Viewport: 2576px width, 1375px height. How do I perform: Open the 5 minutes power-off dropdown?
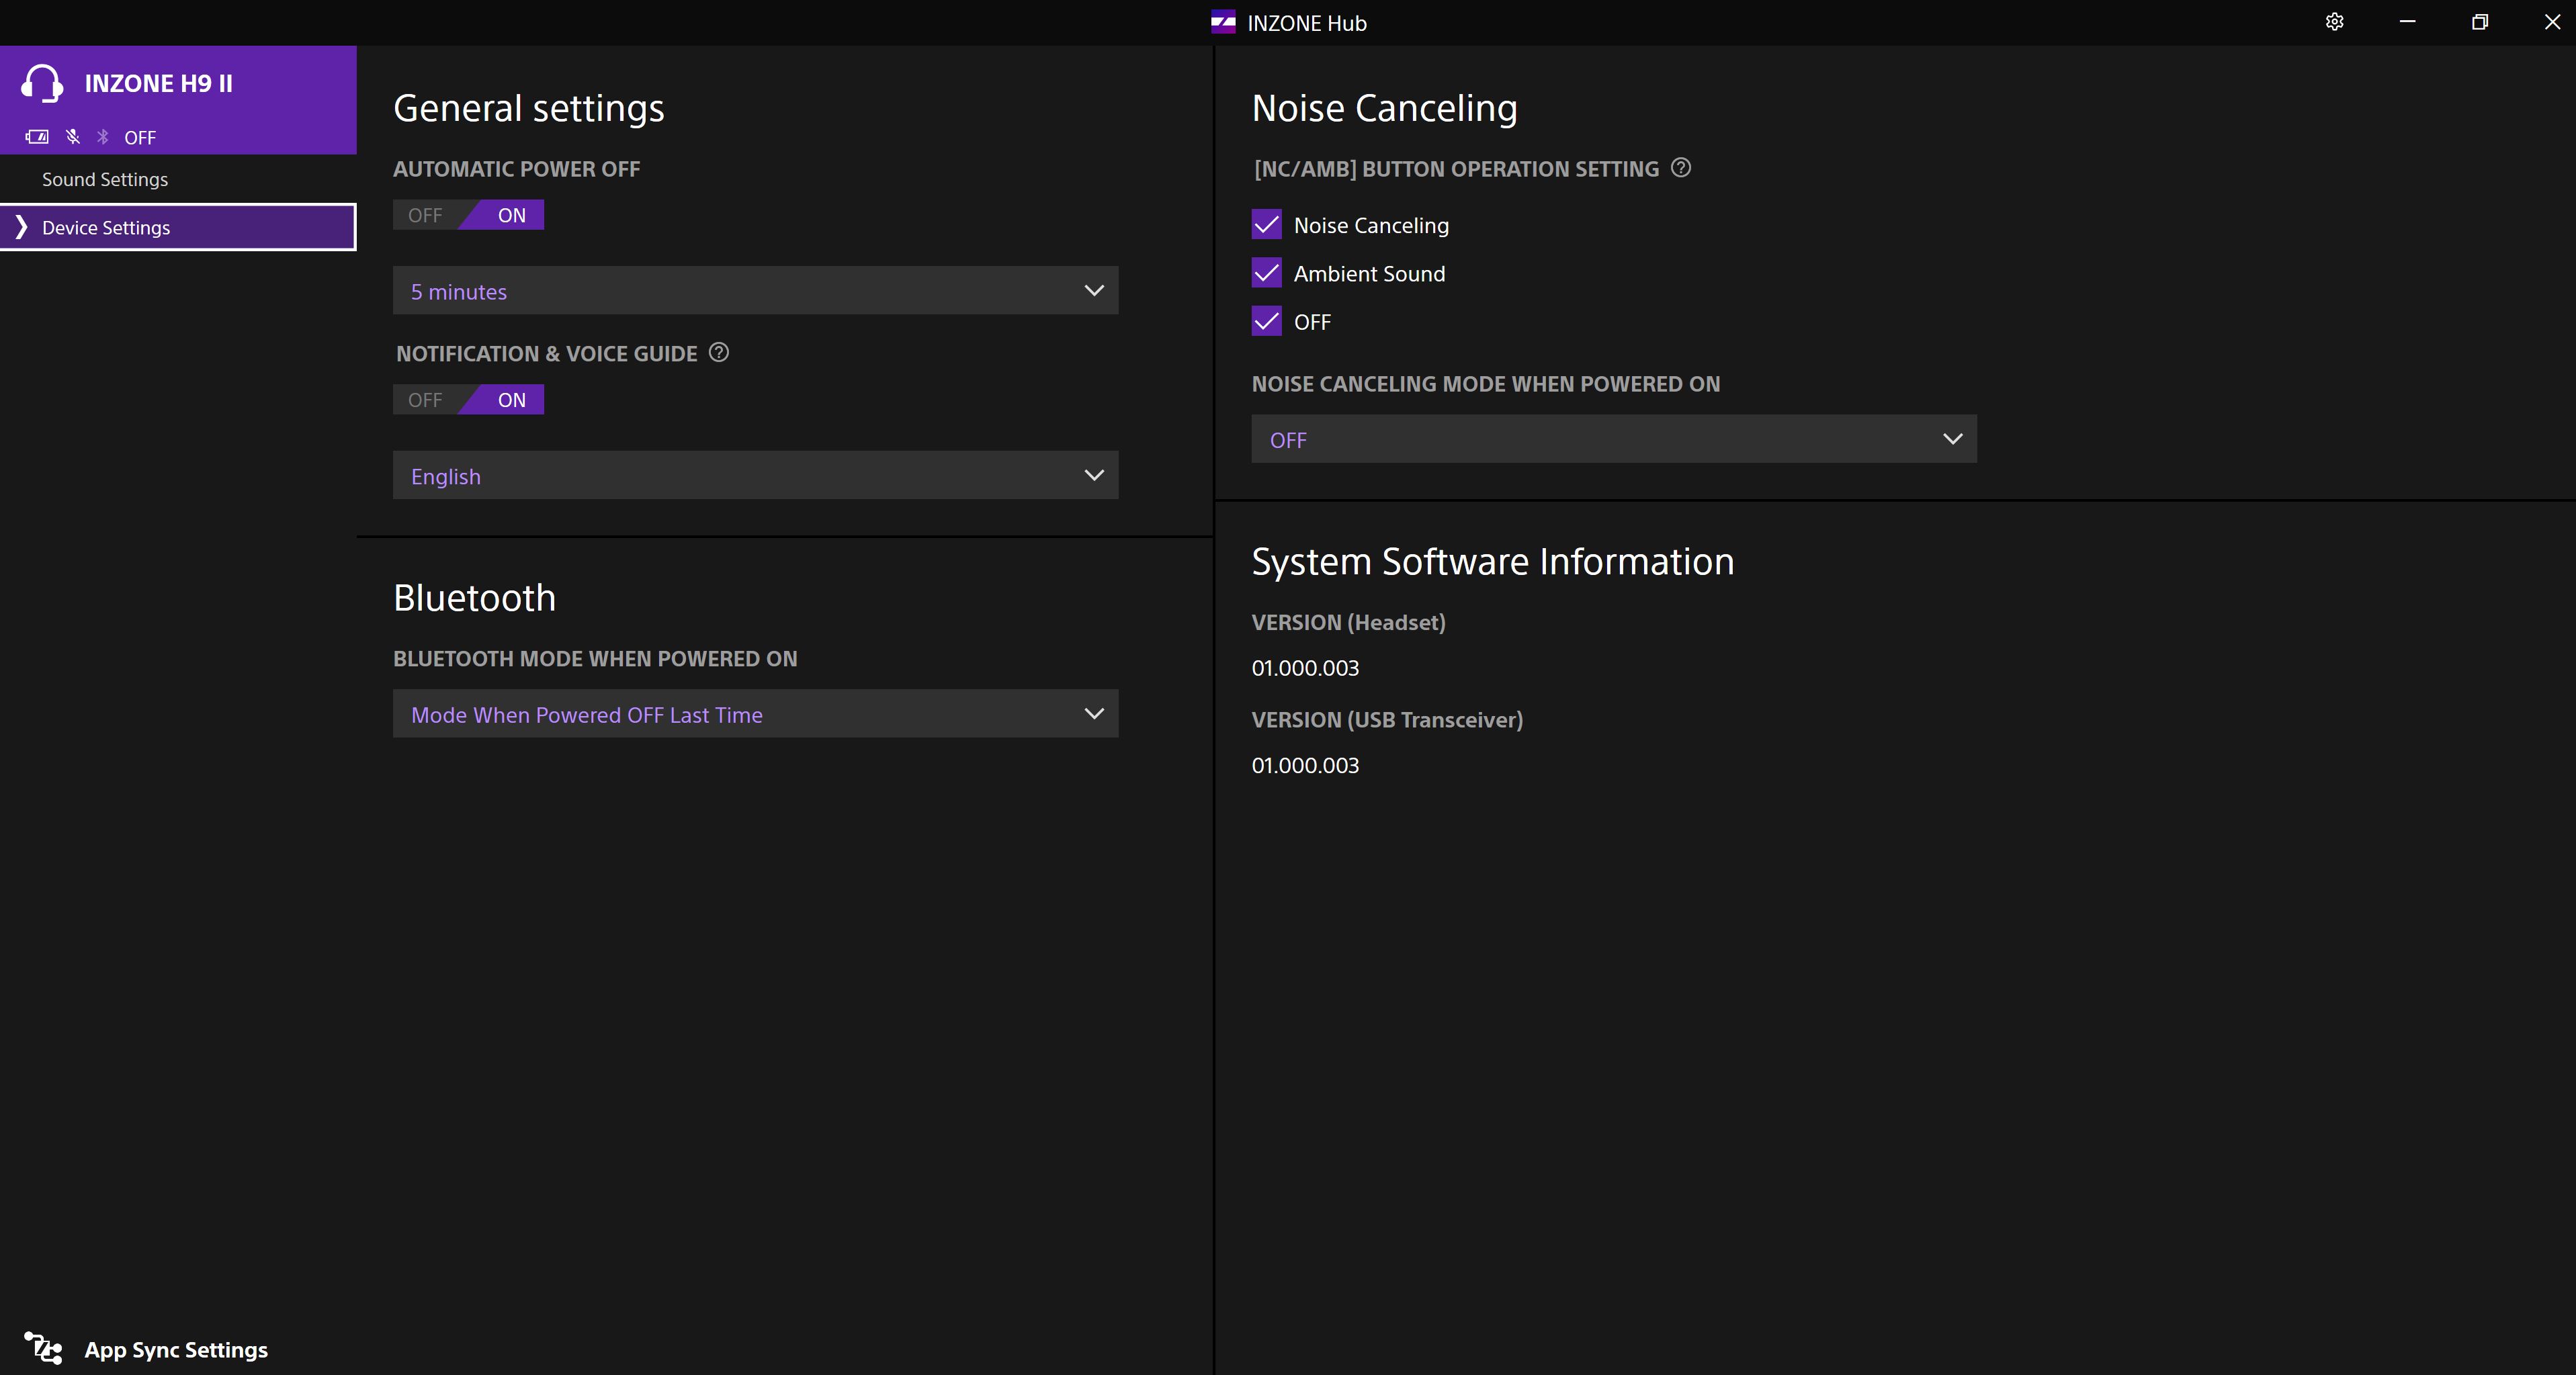[755, 291]
